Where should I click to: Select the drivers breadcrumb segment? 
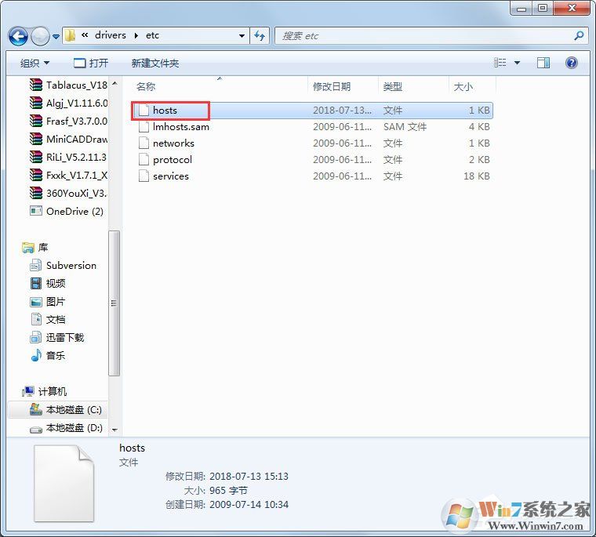tap(111, 35)
